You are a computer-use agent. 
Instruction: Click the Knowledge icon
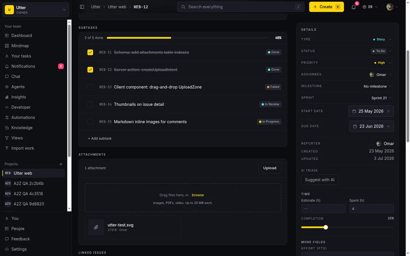[7, 128]
